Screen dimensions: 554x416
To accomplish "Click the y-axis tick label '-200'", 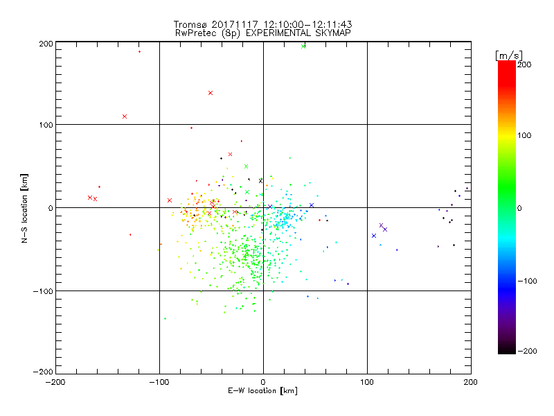I will pos(43,372).
